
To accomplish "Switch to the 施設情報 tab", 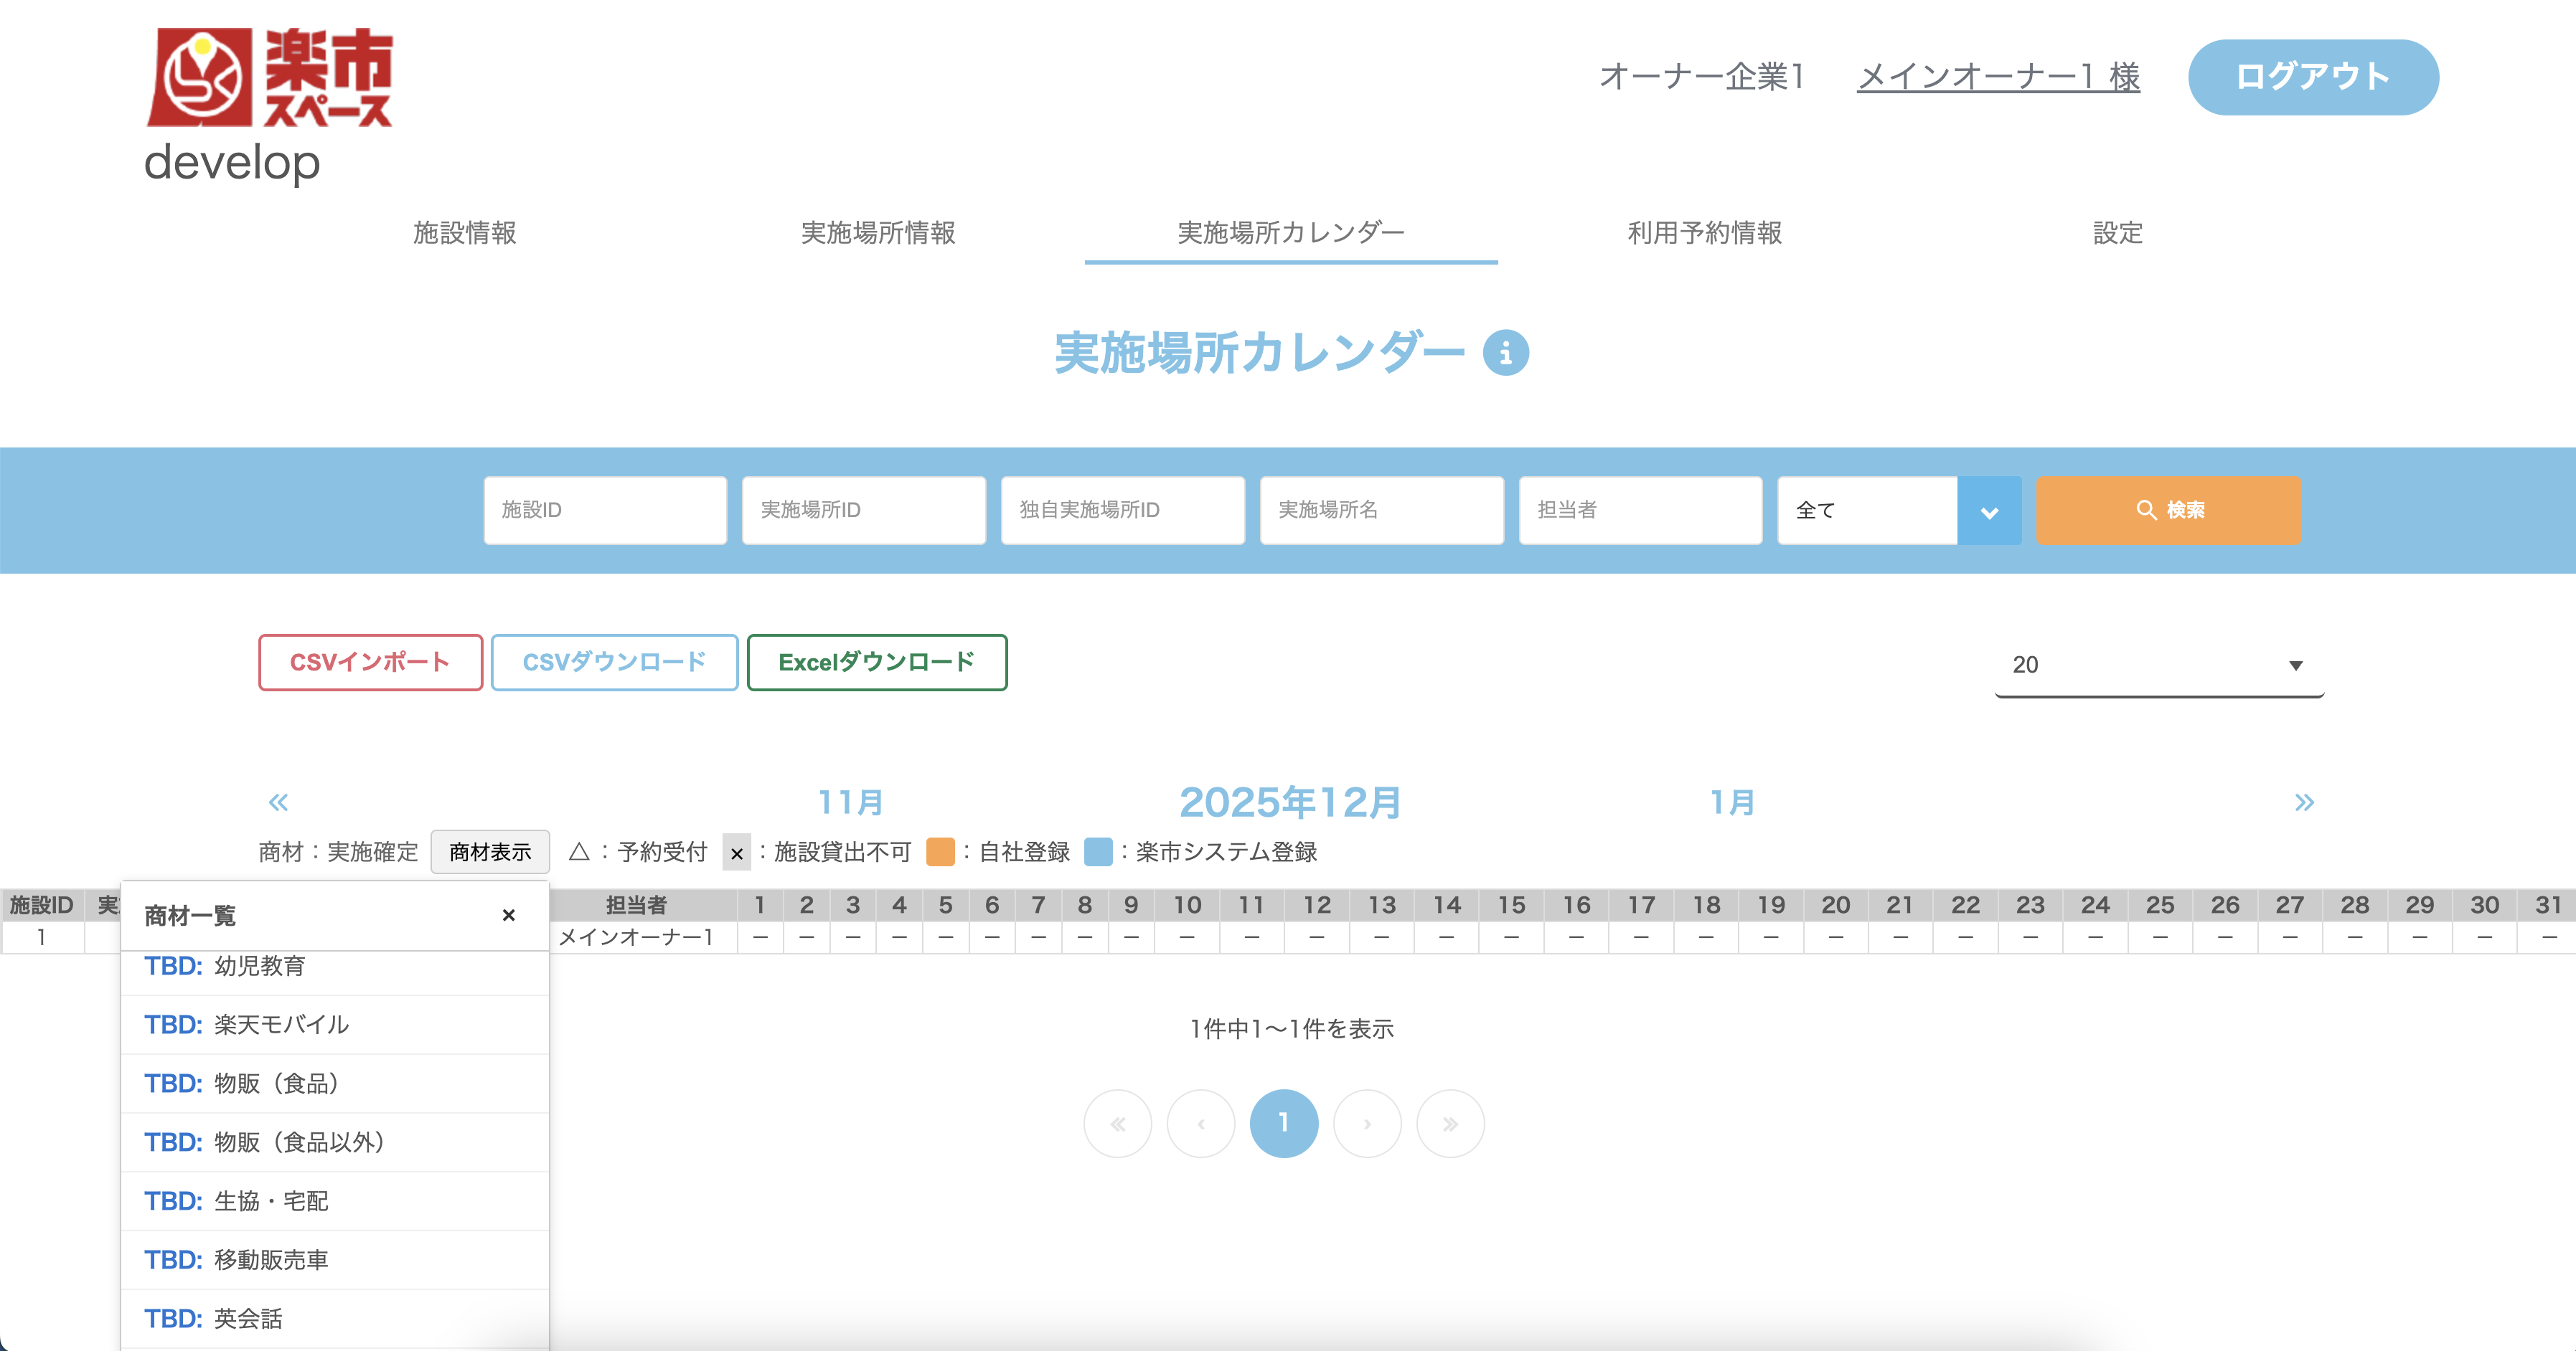I will tap(465, 233).
